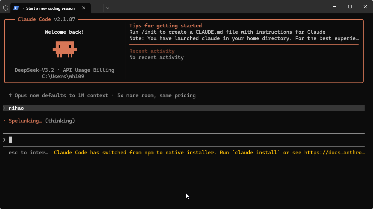Click the Claude orange mascot logo
This screenshot has height=209, width=373.
click(65, 49)
